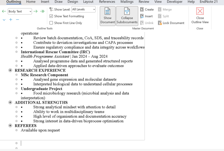The width and height of the screenshot is (224, 151).
Task: Expand REFEREES heading plus symbol
Action: coord(10,126)
